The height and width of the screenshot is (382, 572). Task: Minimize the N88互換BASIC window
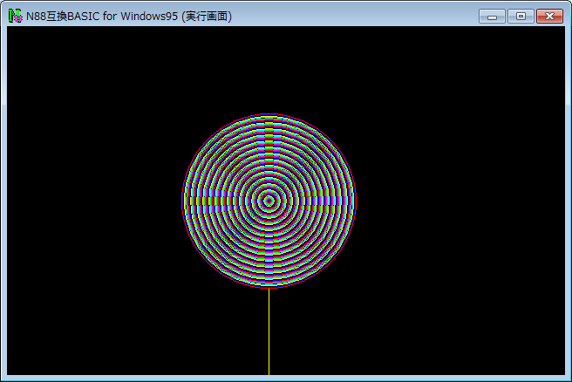point(492,17)
